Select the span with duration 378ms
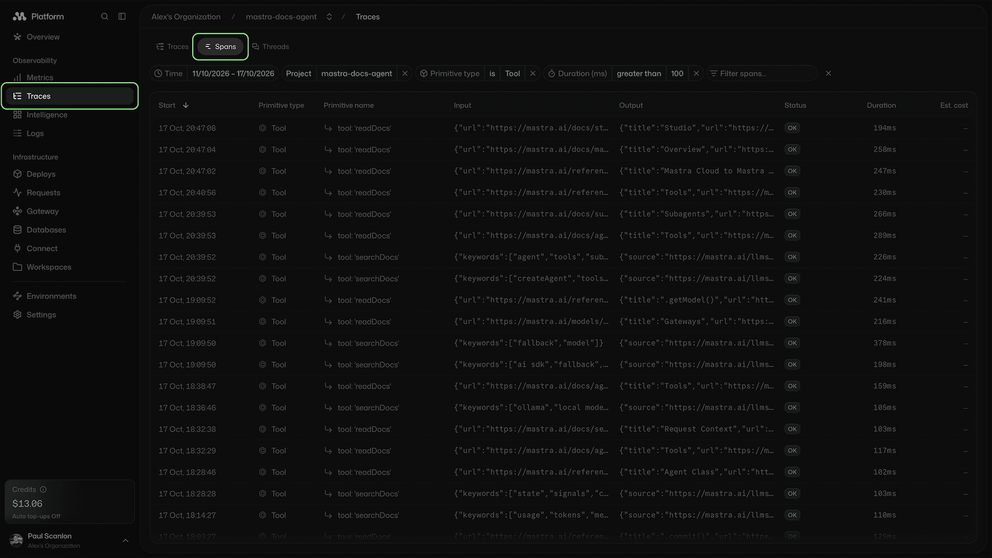 pyautogui.click(x=563, y=343)
